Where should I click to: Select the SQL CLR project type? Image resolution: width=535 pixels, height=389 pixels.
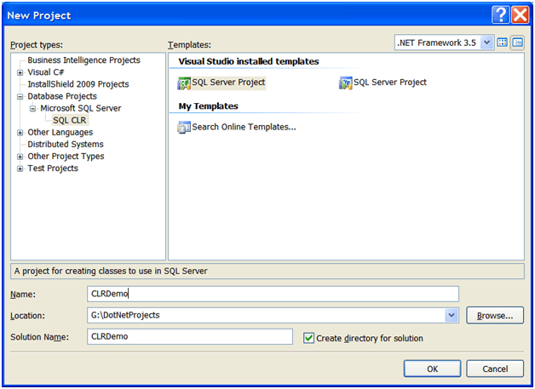coord(70,120)
